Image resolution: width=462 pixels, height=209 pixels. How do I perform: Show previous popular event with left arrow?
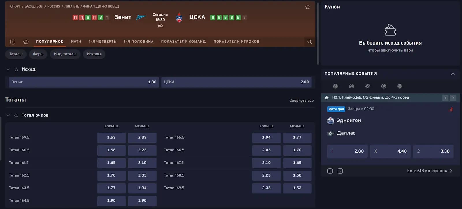(x=446, y=98)
